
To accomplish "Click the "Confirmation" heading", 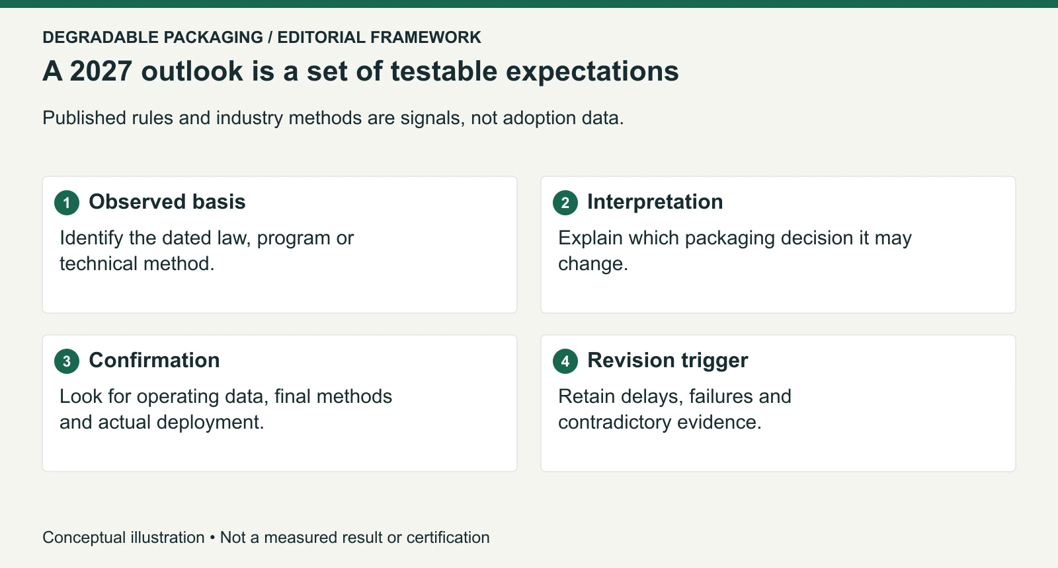I will [155, 360].
